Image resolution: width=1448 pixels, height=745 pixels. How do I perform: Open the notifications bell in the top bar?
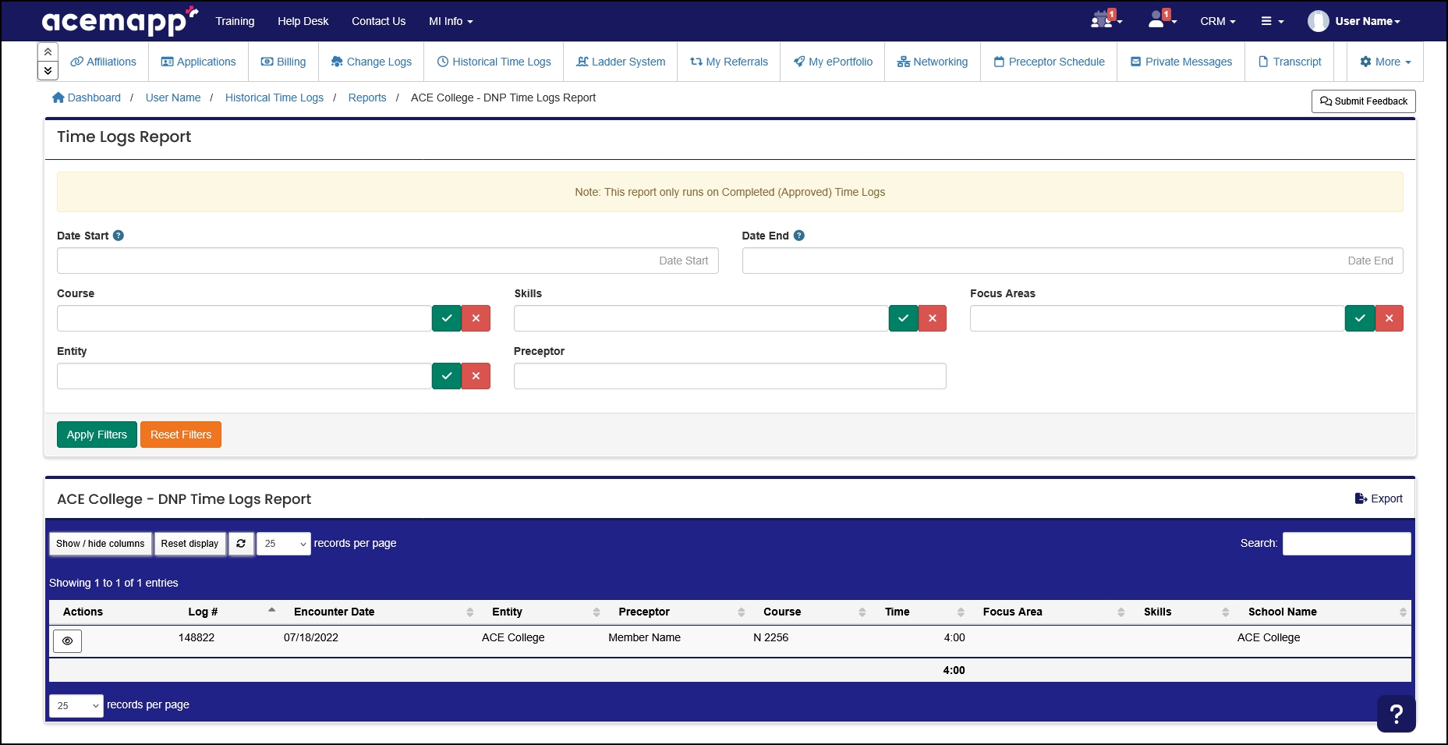click(x=1103, y=20)
